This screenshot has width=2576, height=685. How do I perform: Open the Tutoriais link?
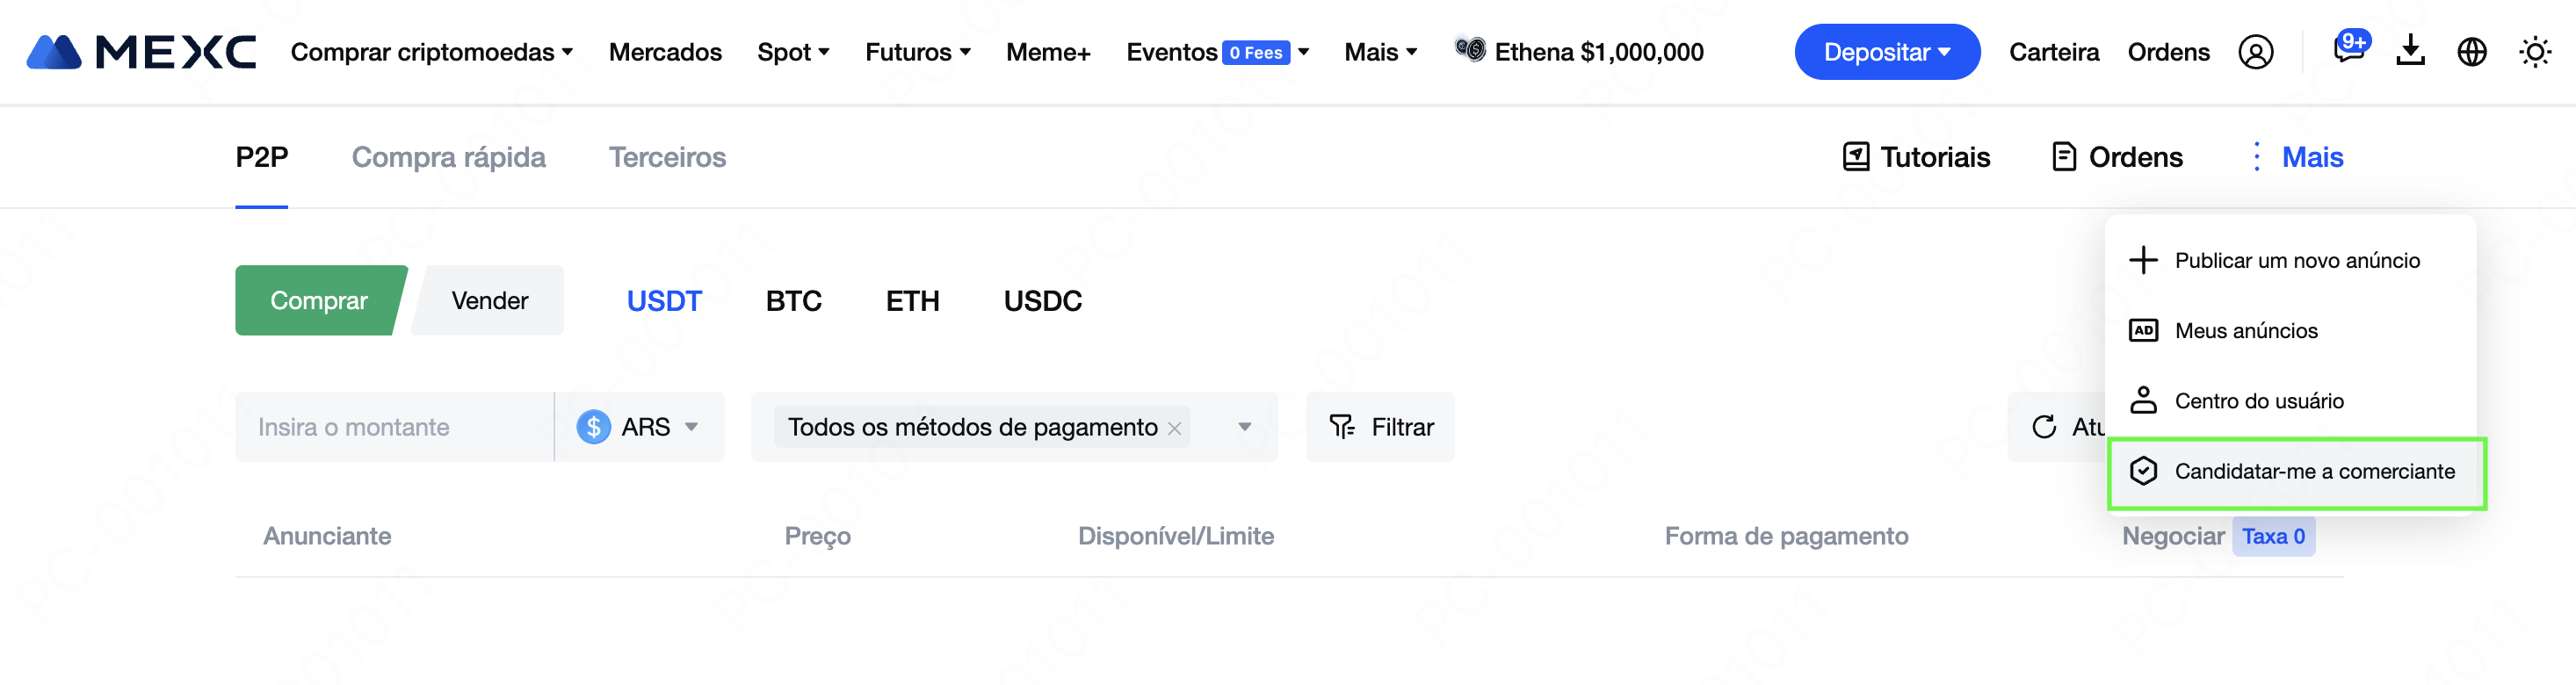[x=1916, y=157]
